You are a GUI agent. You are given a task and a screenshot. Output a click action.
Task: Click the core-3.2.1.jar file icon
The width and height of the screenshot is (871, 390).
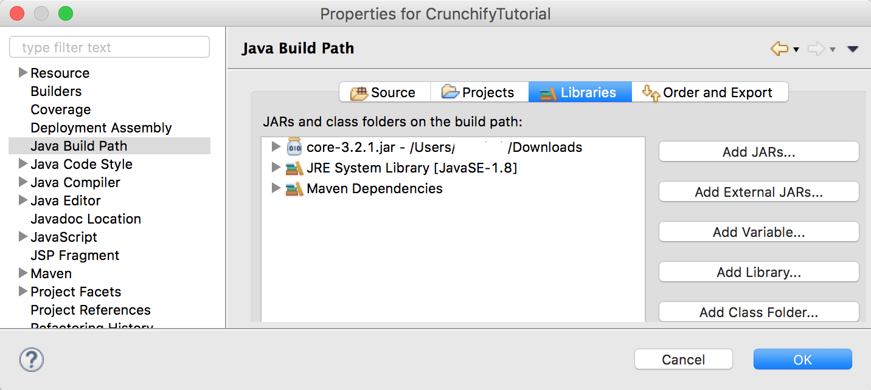point(294,147)
